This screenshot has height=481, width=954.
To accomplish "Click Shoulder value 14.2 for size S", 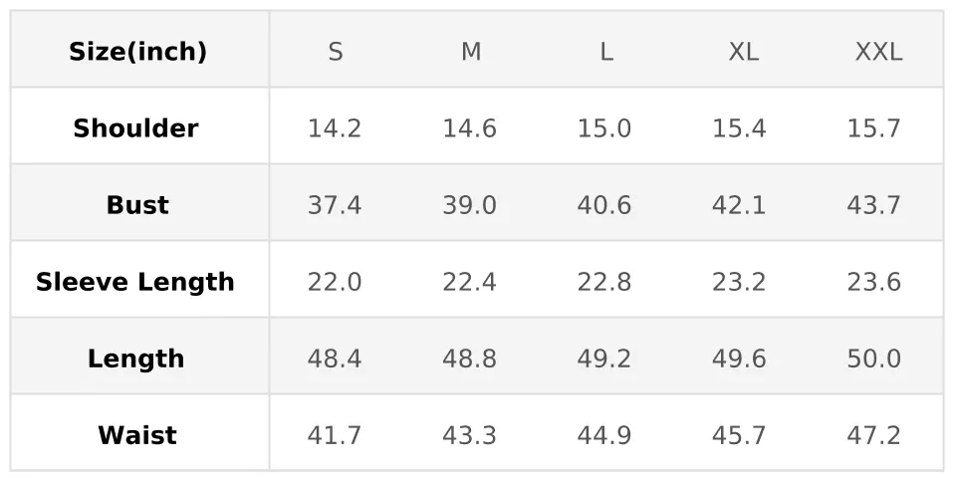I will pos(335,128).
